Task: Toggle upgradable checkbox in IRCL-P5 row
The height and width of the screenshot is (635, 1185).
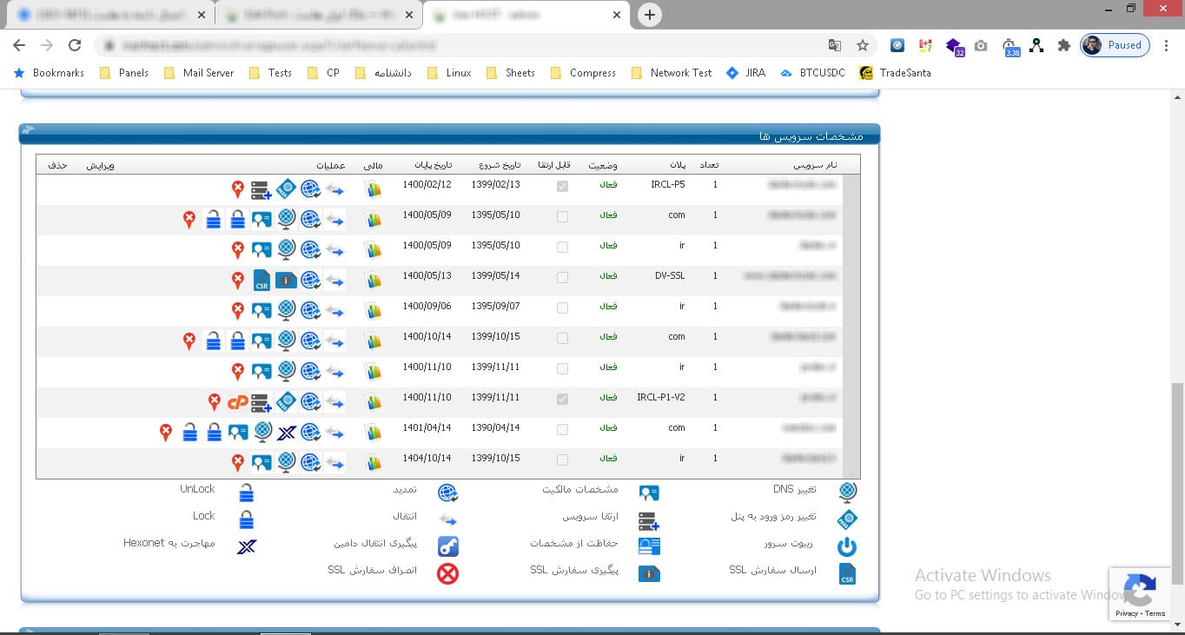Action: tap(562, 186)
